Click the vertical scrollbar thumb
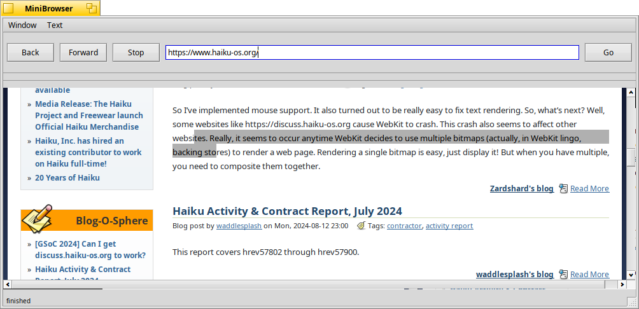This screenshot has height=309, width=639. [631, 158]
